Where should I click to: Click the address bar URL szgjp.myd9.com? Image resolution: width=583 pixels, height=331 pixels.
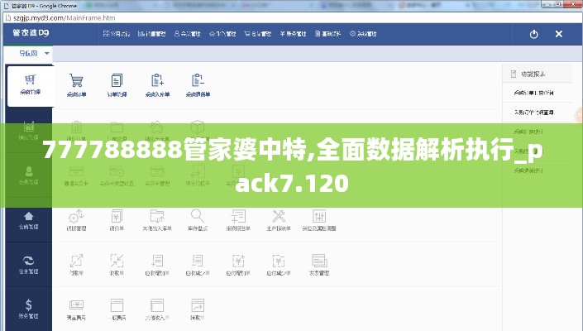65,18
